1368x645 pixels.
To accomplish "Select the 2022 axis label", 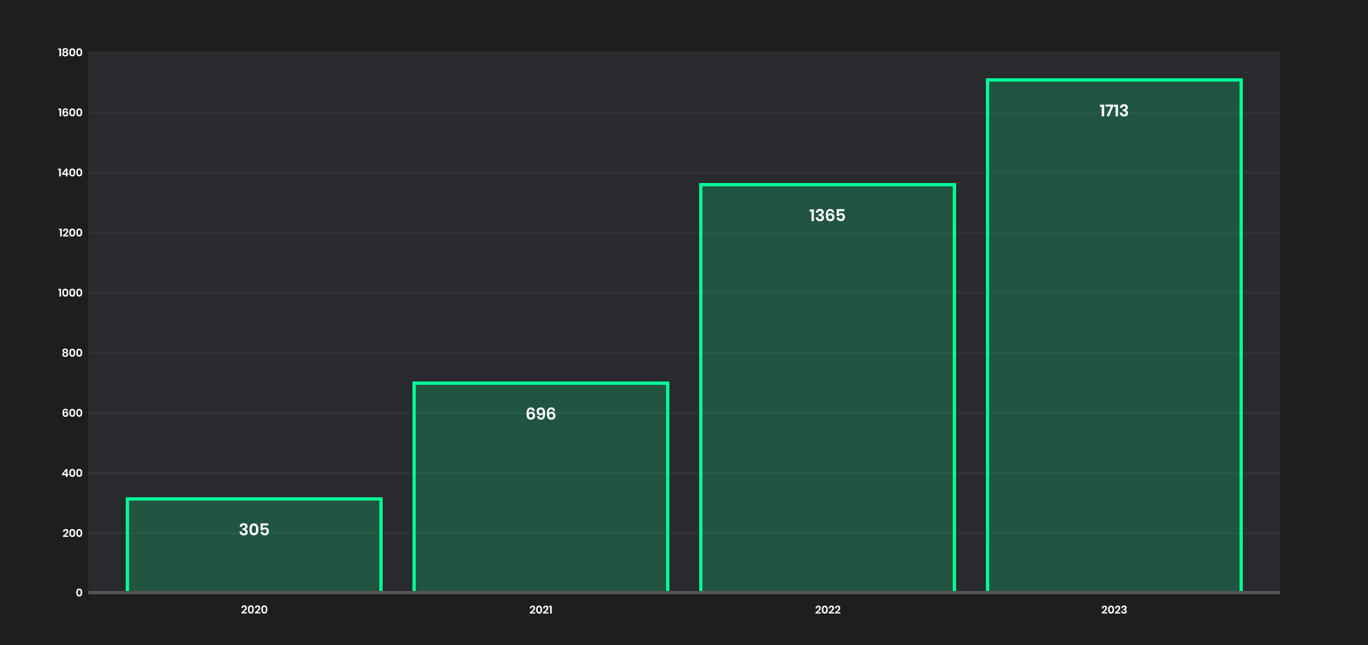I will point(827,610).
